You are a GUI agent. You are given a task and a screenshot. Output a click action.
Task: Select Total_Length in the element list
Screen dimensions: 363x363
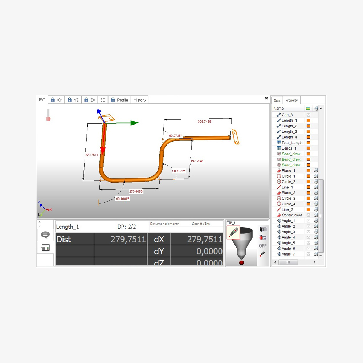tap(292, 143)
